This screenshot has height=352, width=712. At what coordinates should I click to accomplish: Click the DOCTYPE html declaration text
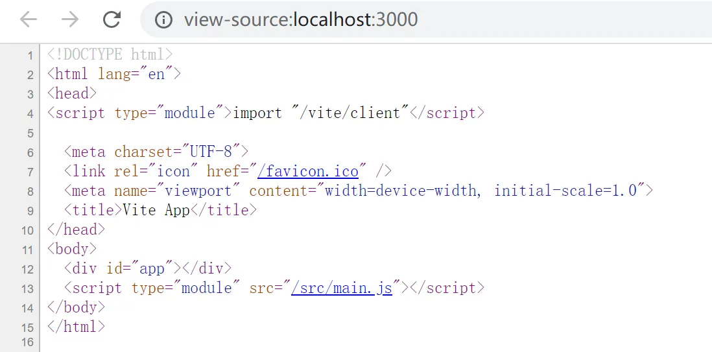[x=110, y=54]
